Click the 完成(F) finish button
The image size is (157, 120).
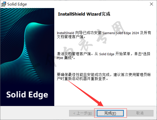pyautogui.click(x=110, y=113)
